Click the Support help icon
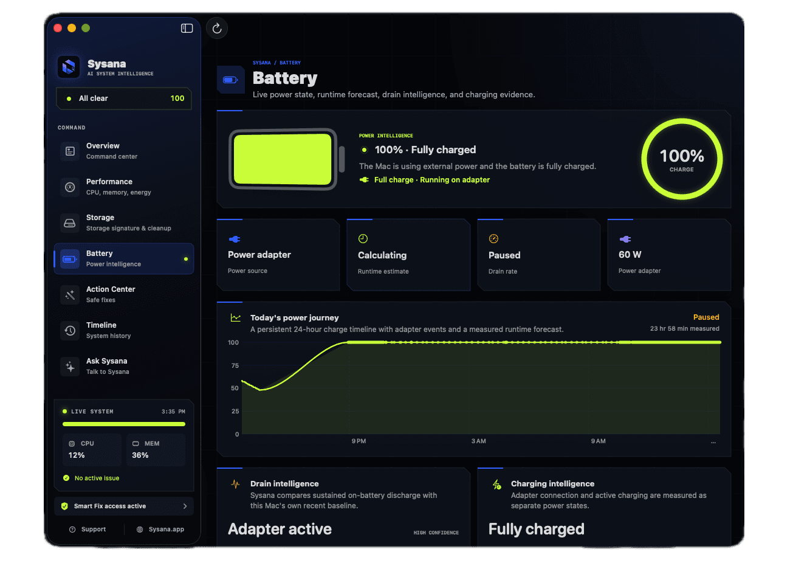The height and width of the screenshot is (563, 810). coord(72,529)
